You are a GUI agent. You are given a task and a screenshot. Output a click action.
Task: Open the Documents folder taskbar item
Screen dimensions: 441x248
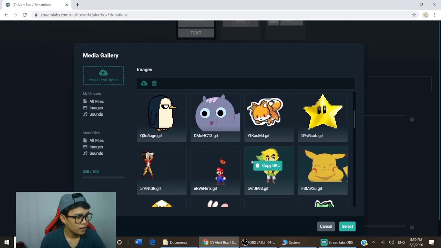(x=179, y=242)
